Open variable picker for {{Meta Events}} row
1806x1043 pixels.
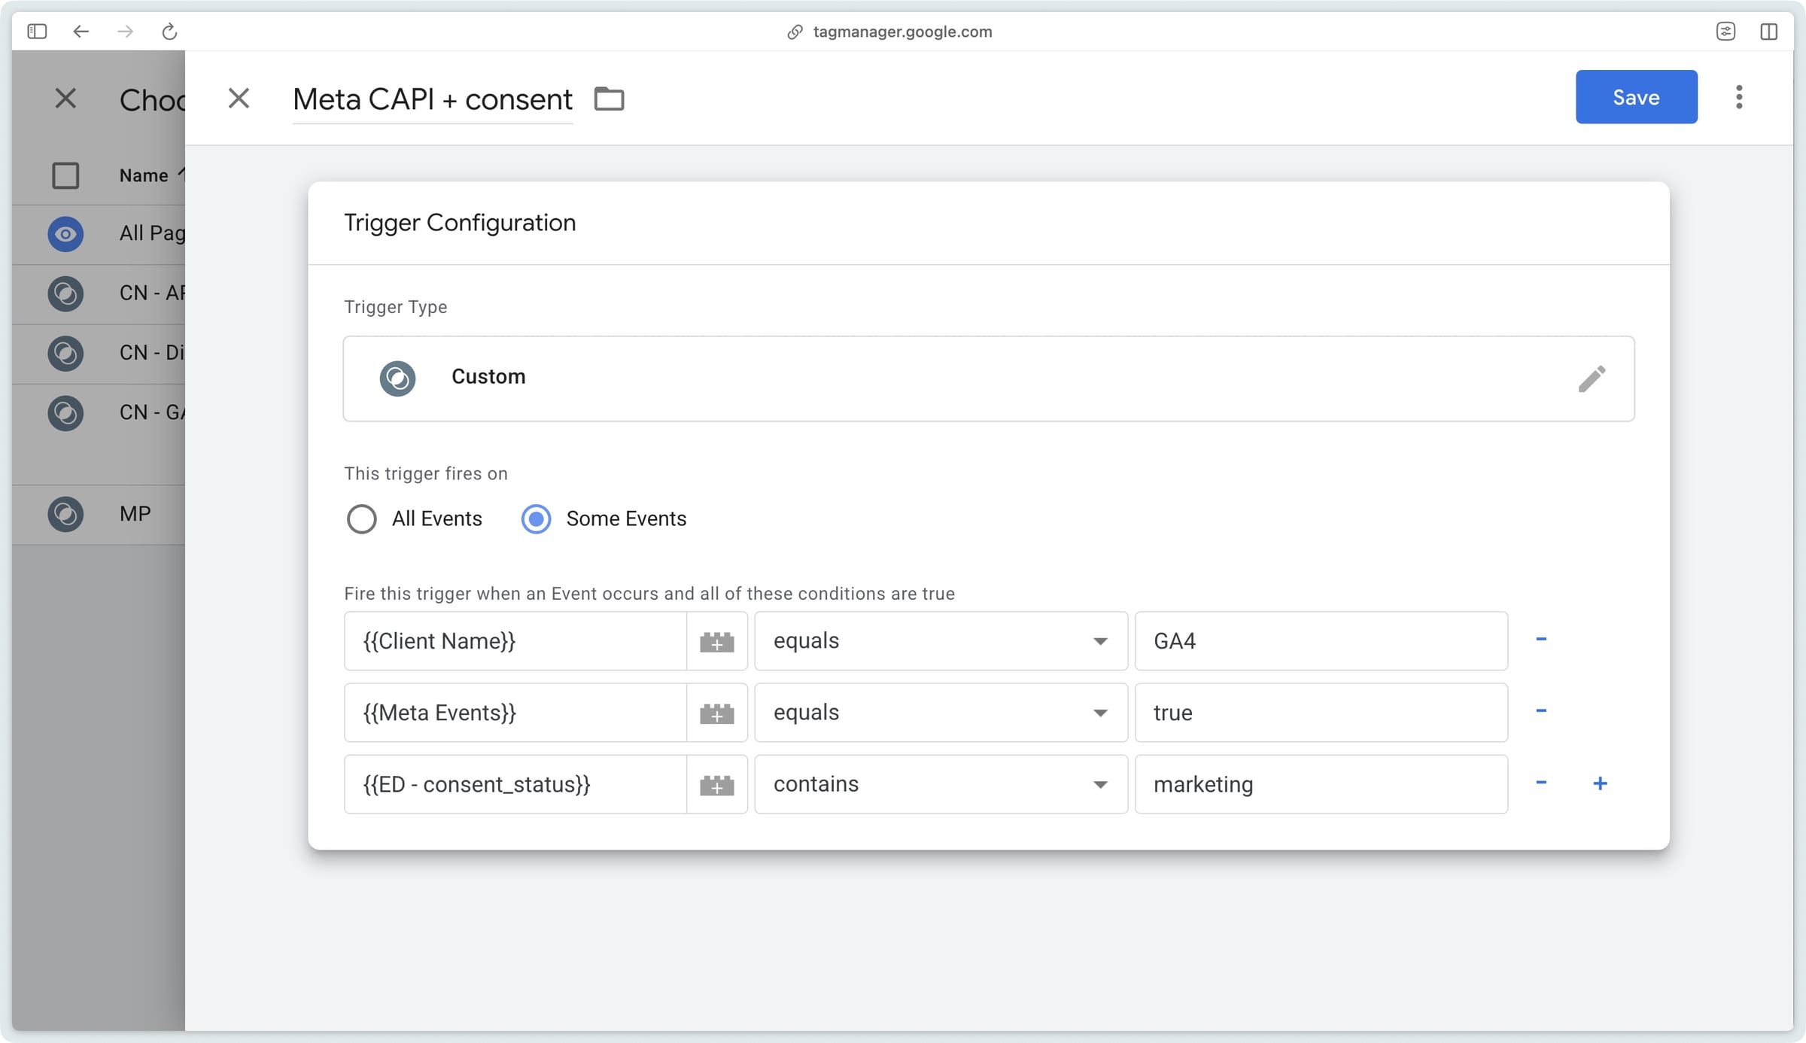716,713
